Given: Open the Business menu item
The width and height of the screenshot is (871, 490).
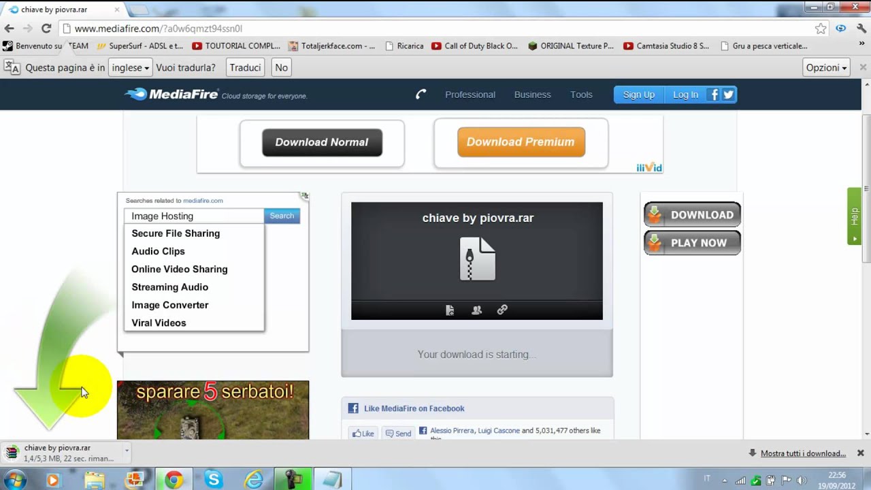Looking at the screenshot, I should (533, 95).
